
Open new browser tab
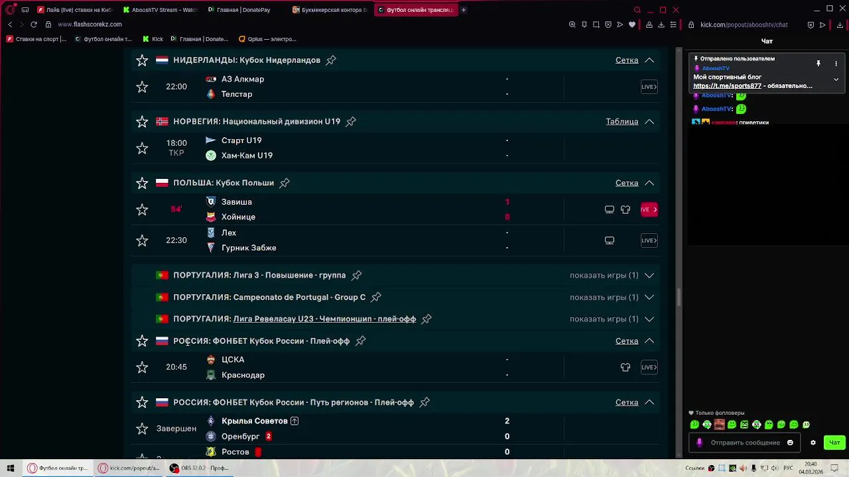464,10
